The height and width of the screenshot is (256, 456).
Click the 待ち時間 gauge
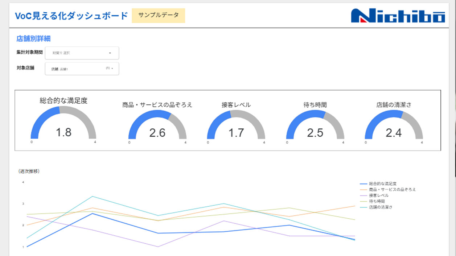click(x=315, y=127)
